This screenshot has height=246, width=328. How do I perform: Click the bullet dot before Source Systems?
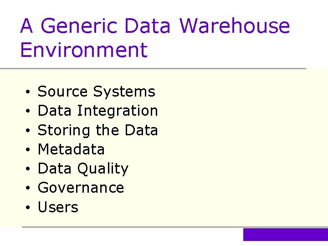(x=28, y=92)
